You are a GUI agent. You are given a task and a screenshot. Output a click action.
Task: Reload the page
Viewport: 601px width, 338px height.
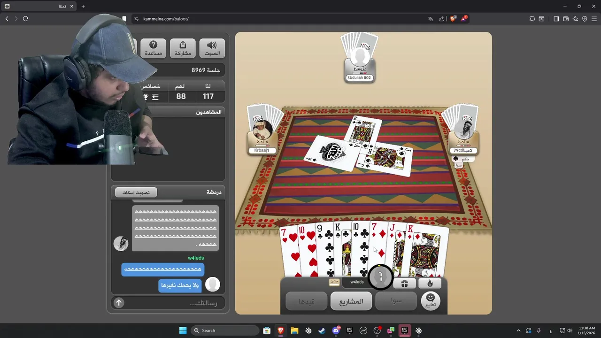click(25, 19)
